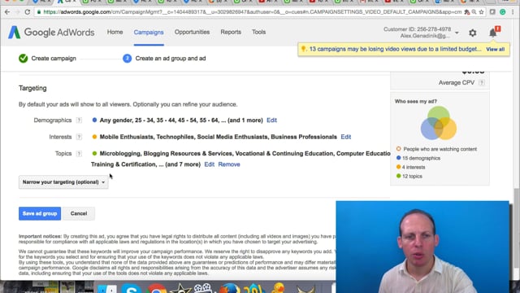This screenshot has width=520, height=293.
Task: Expand Narrow your targeting dropdown
Action: pos(63,182)
